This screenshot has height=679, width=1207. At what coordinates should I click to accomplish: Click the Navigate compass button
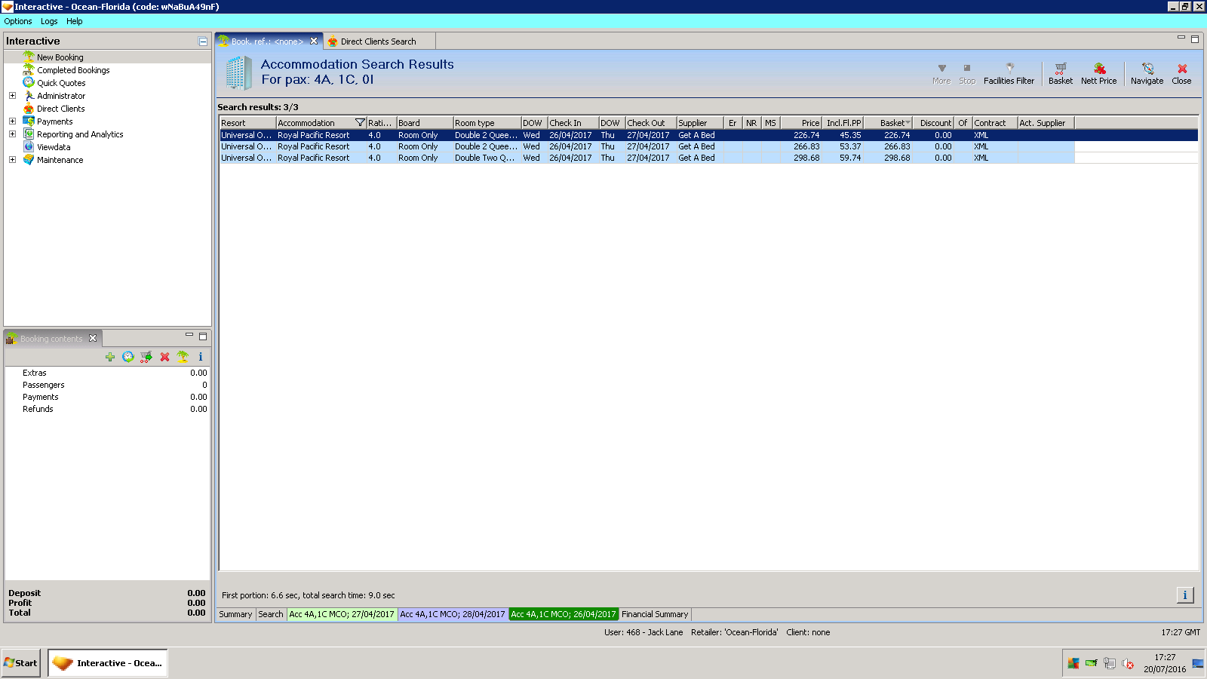tap(1147, 73)
